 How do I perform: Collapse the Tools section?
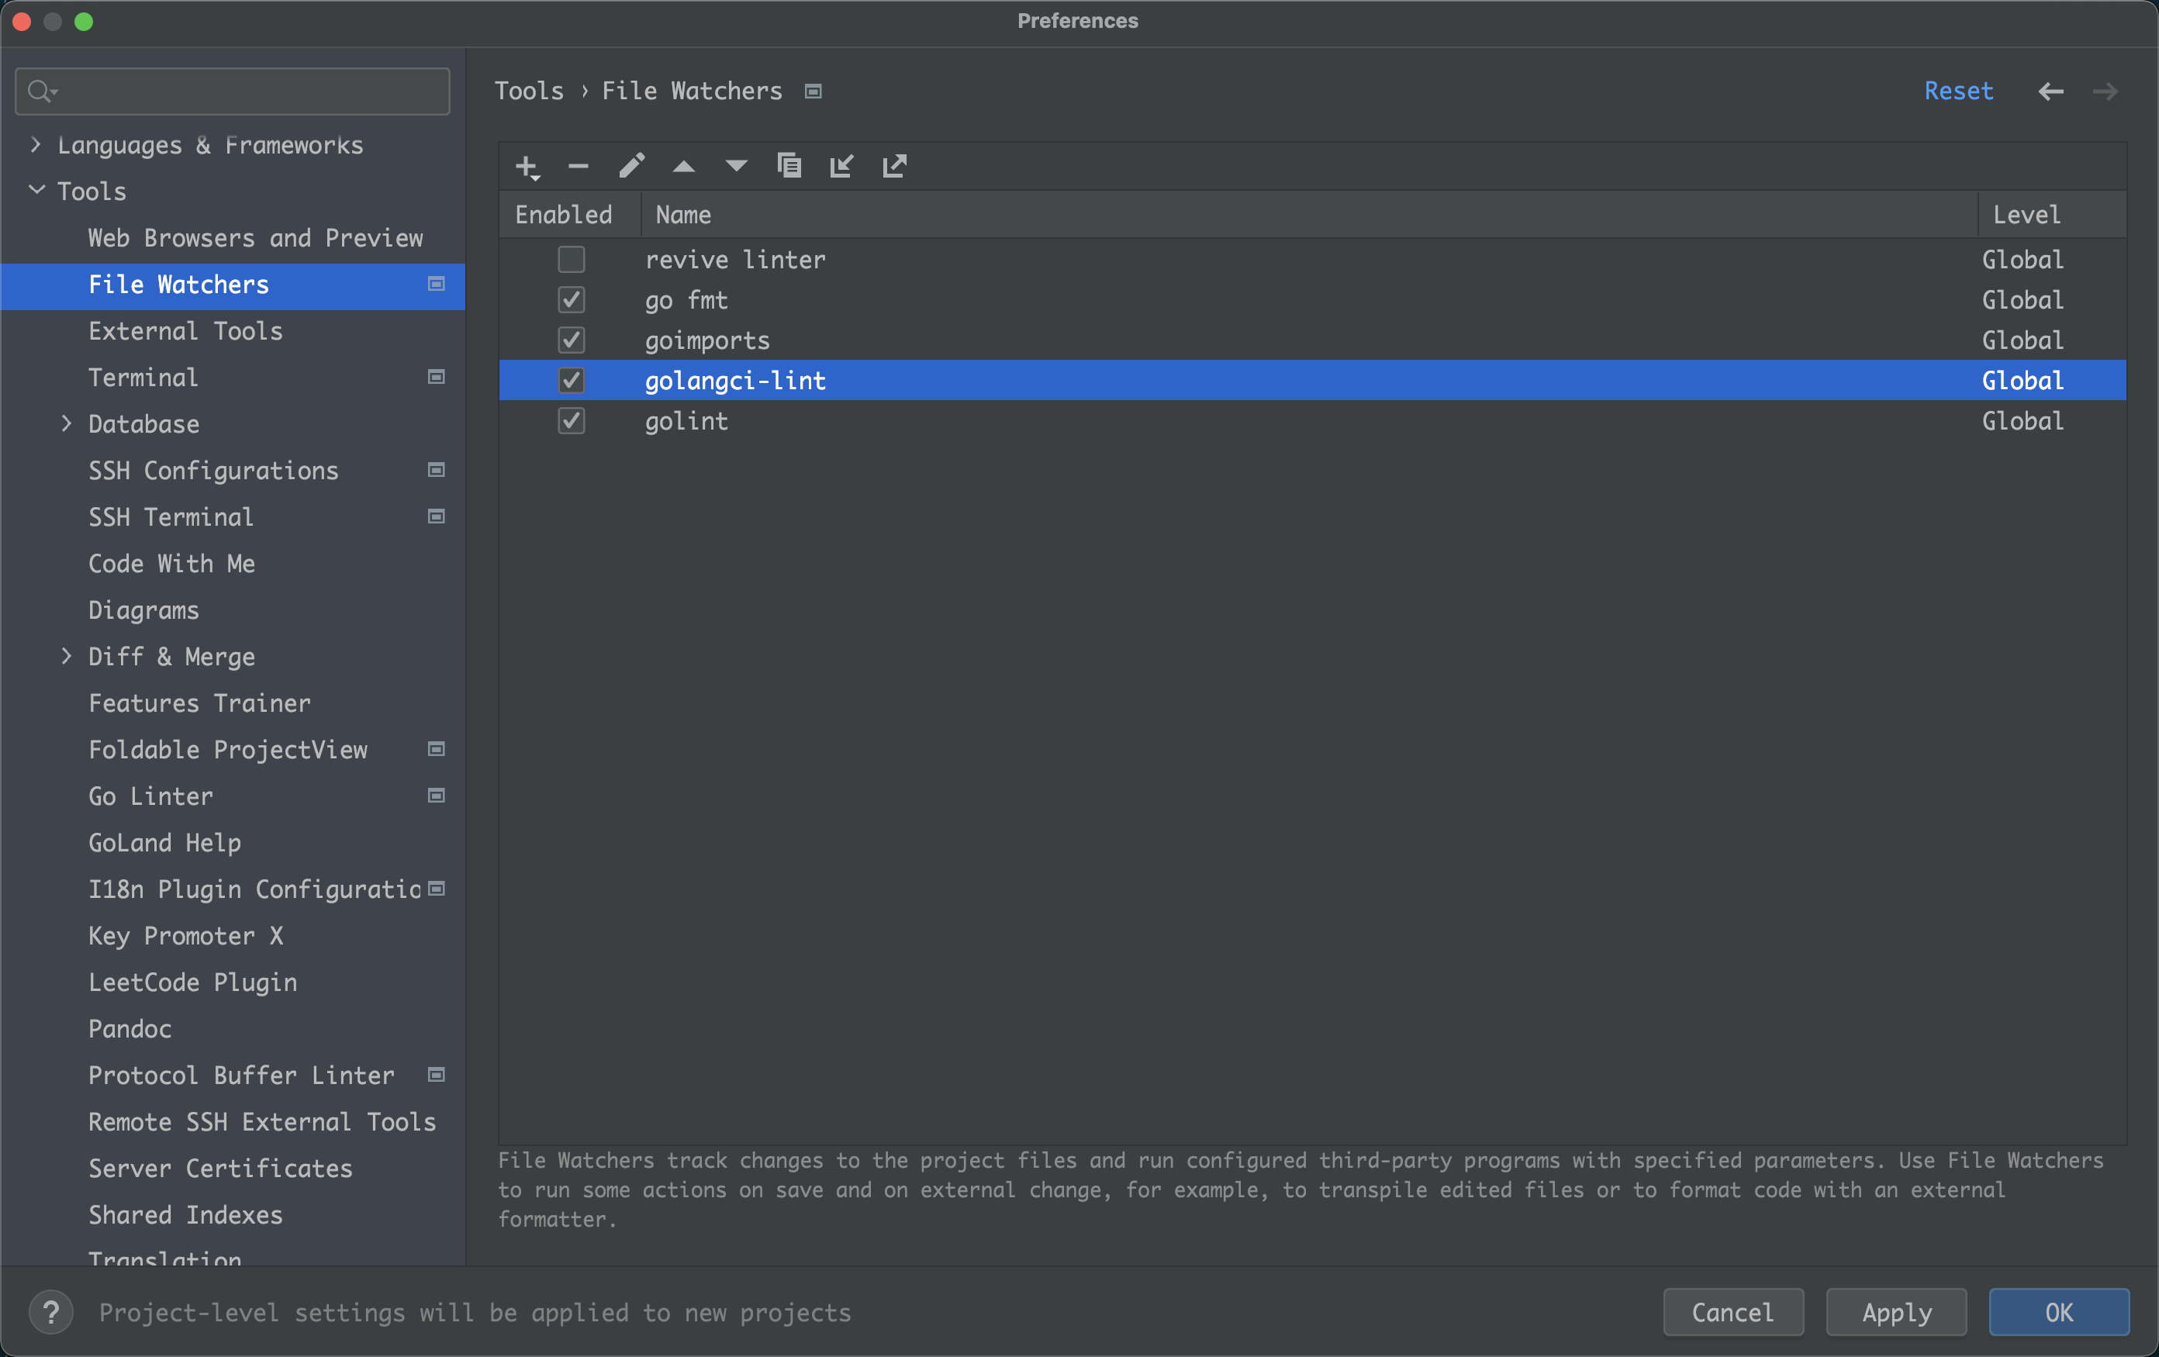pos(36,190)
